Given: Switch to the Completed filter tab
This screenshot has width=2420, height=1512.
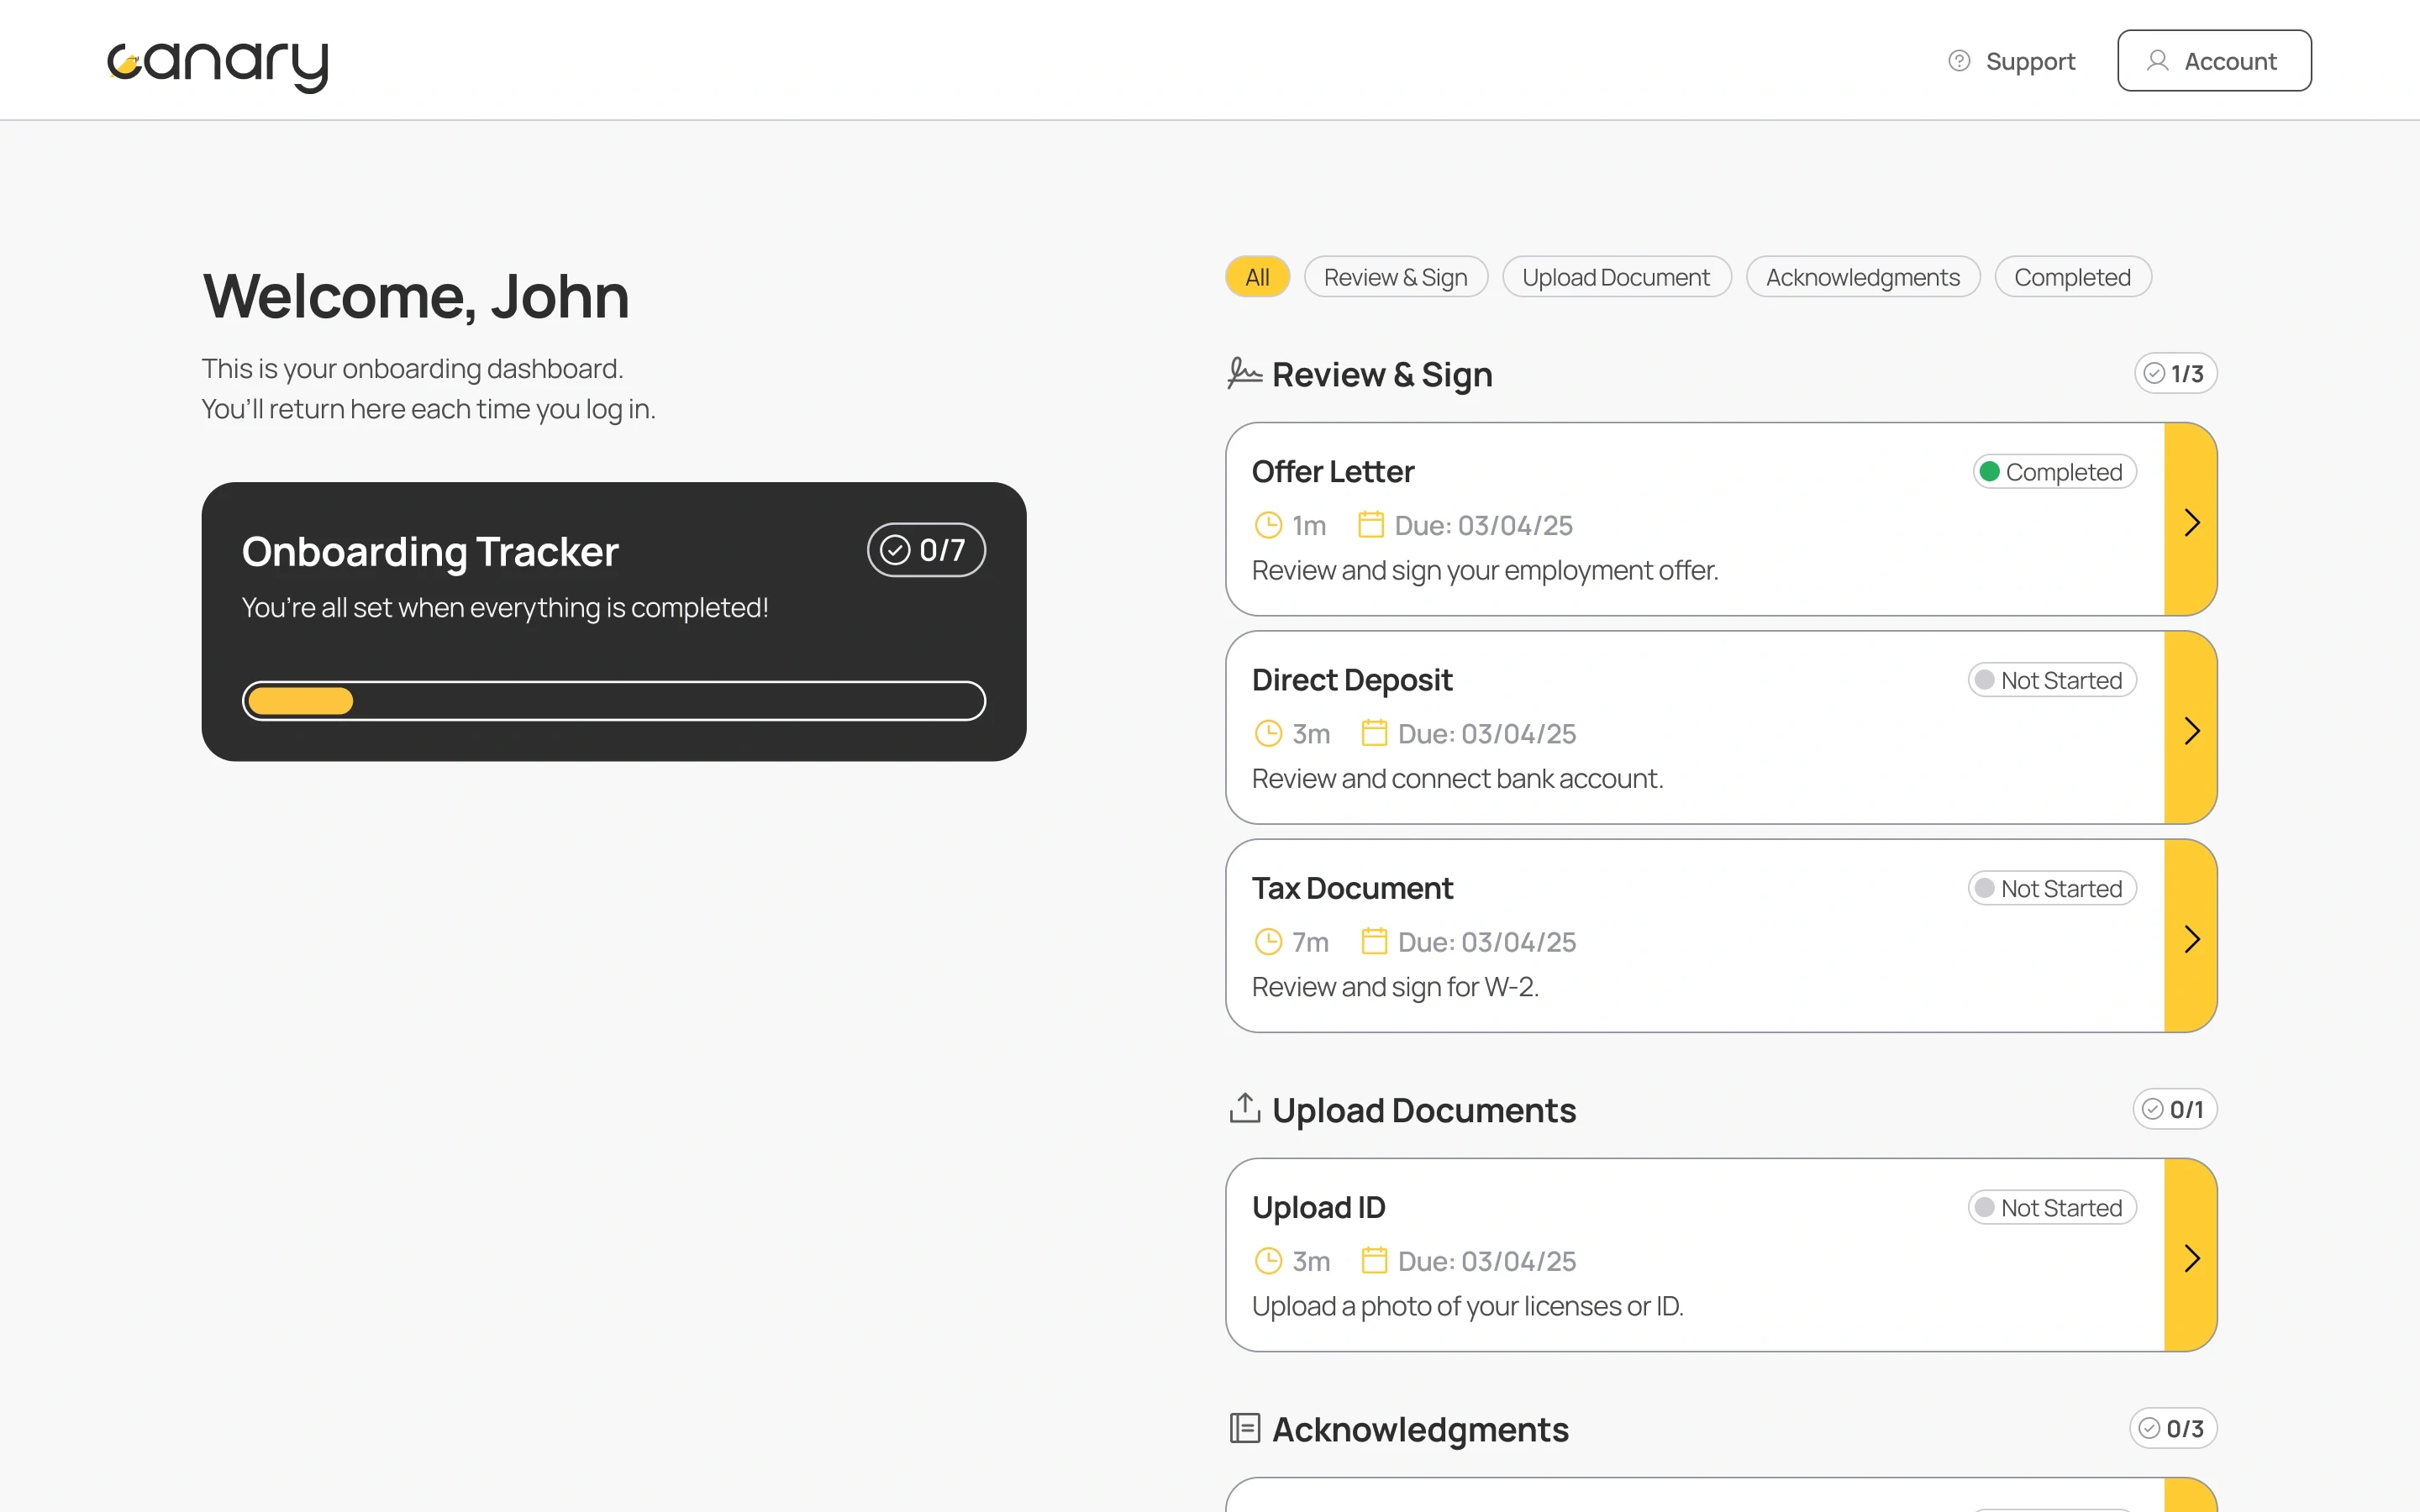Looking at the screenshot, I should [2072, 277].
